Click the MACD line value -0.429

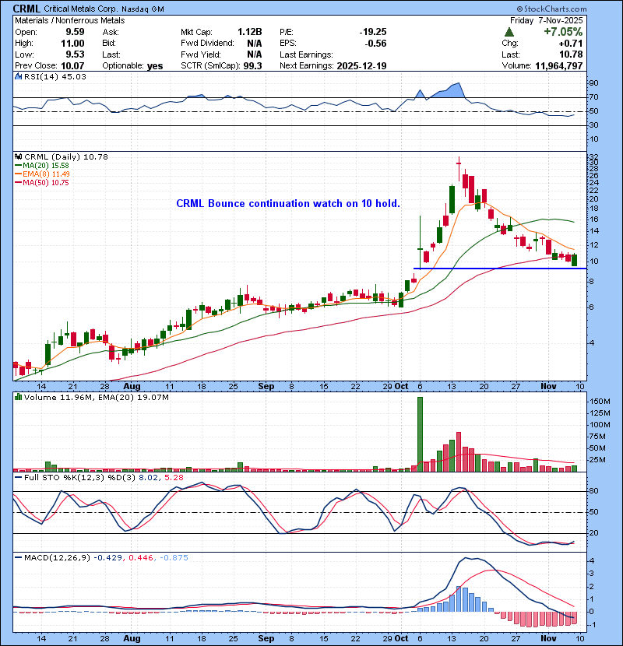(x=108, y=558)
